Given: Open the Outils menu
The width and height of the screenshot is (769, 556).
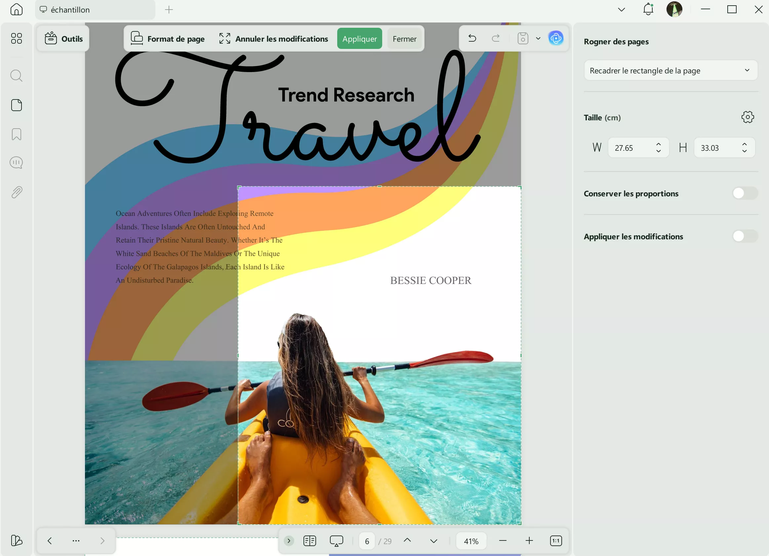Looking at the screenshot, I should [x=63, y=39].
